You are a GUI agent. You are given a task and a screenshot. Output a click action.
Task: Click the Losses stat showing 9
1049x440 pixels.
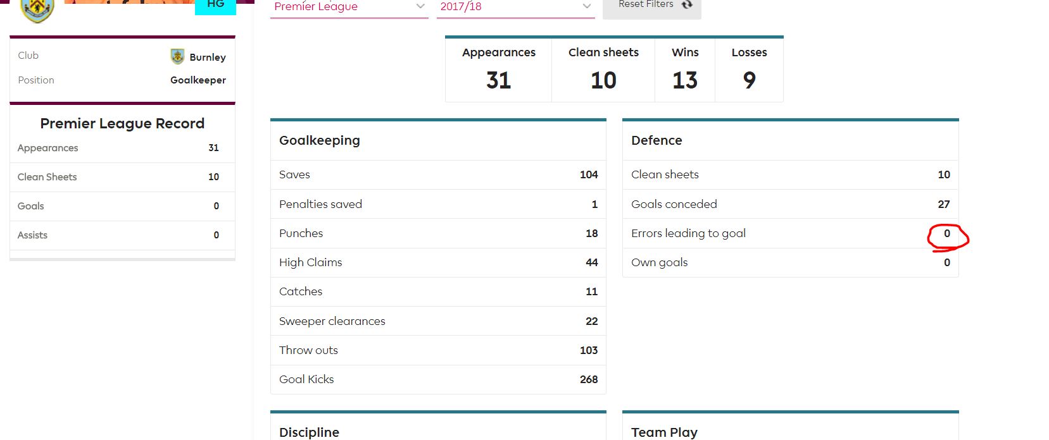pos(750,70)
